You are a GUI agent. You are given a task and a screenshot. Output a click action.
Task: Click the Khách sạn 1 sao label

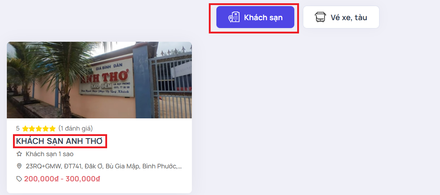pos(50,154)
